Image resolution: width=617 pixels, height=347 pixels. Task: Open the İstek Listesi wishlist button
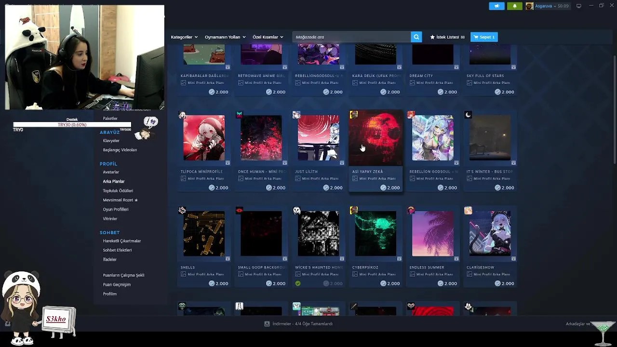point(447,37)
